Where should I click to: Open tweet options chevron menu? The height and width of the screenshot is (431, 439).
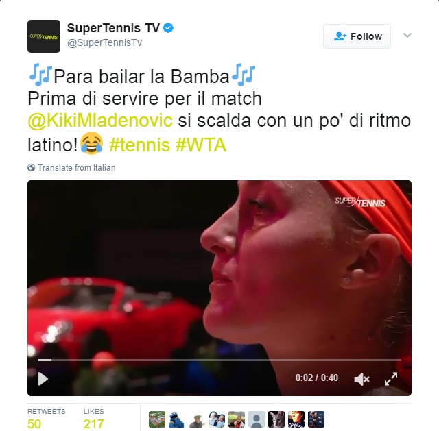pos(407,35)
